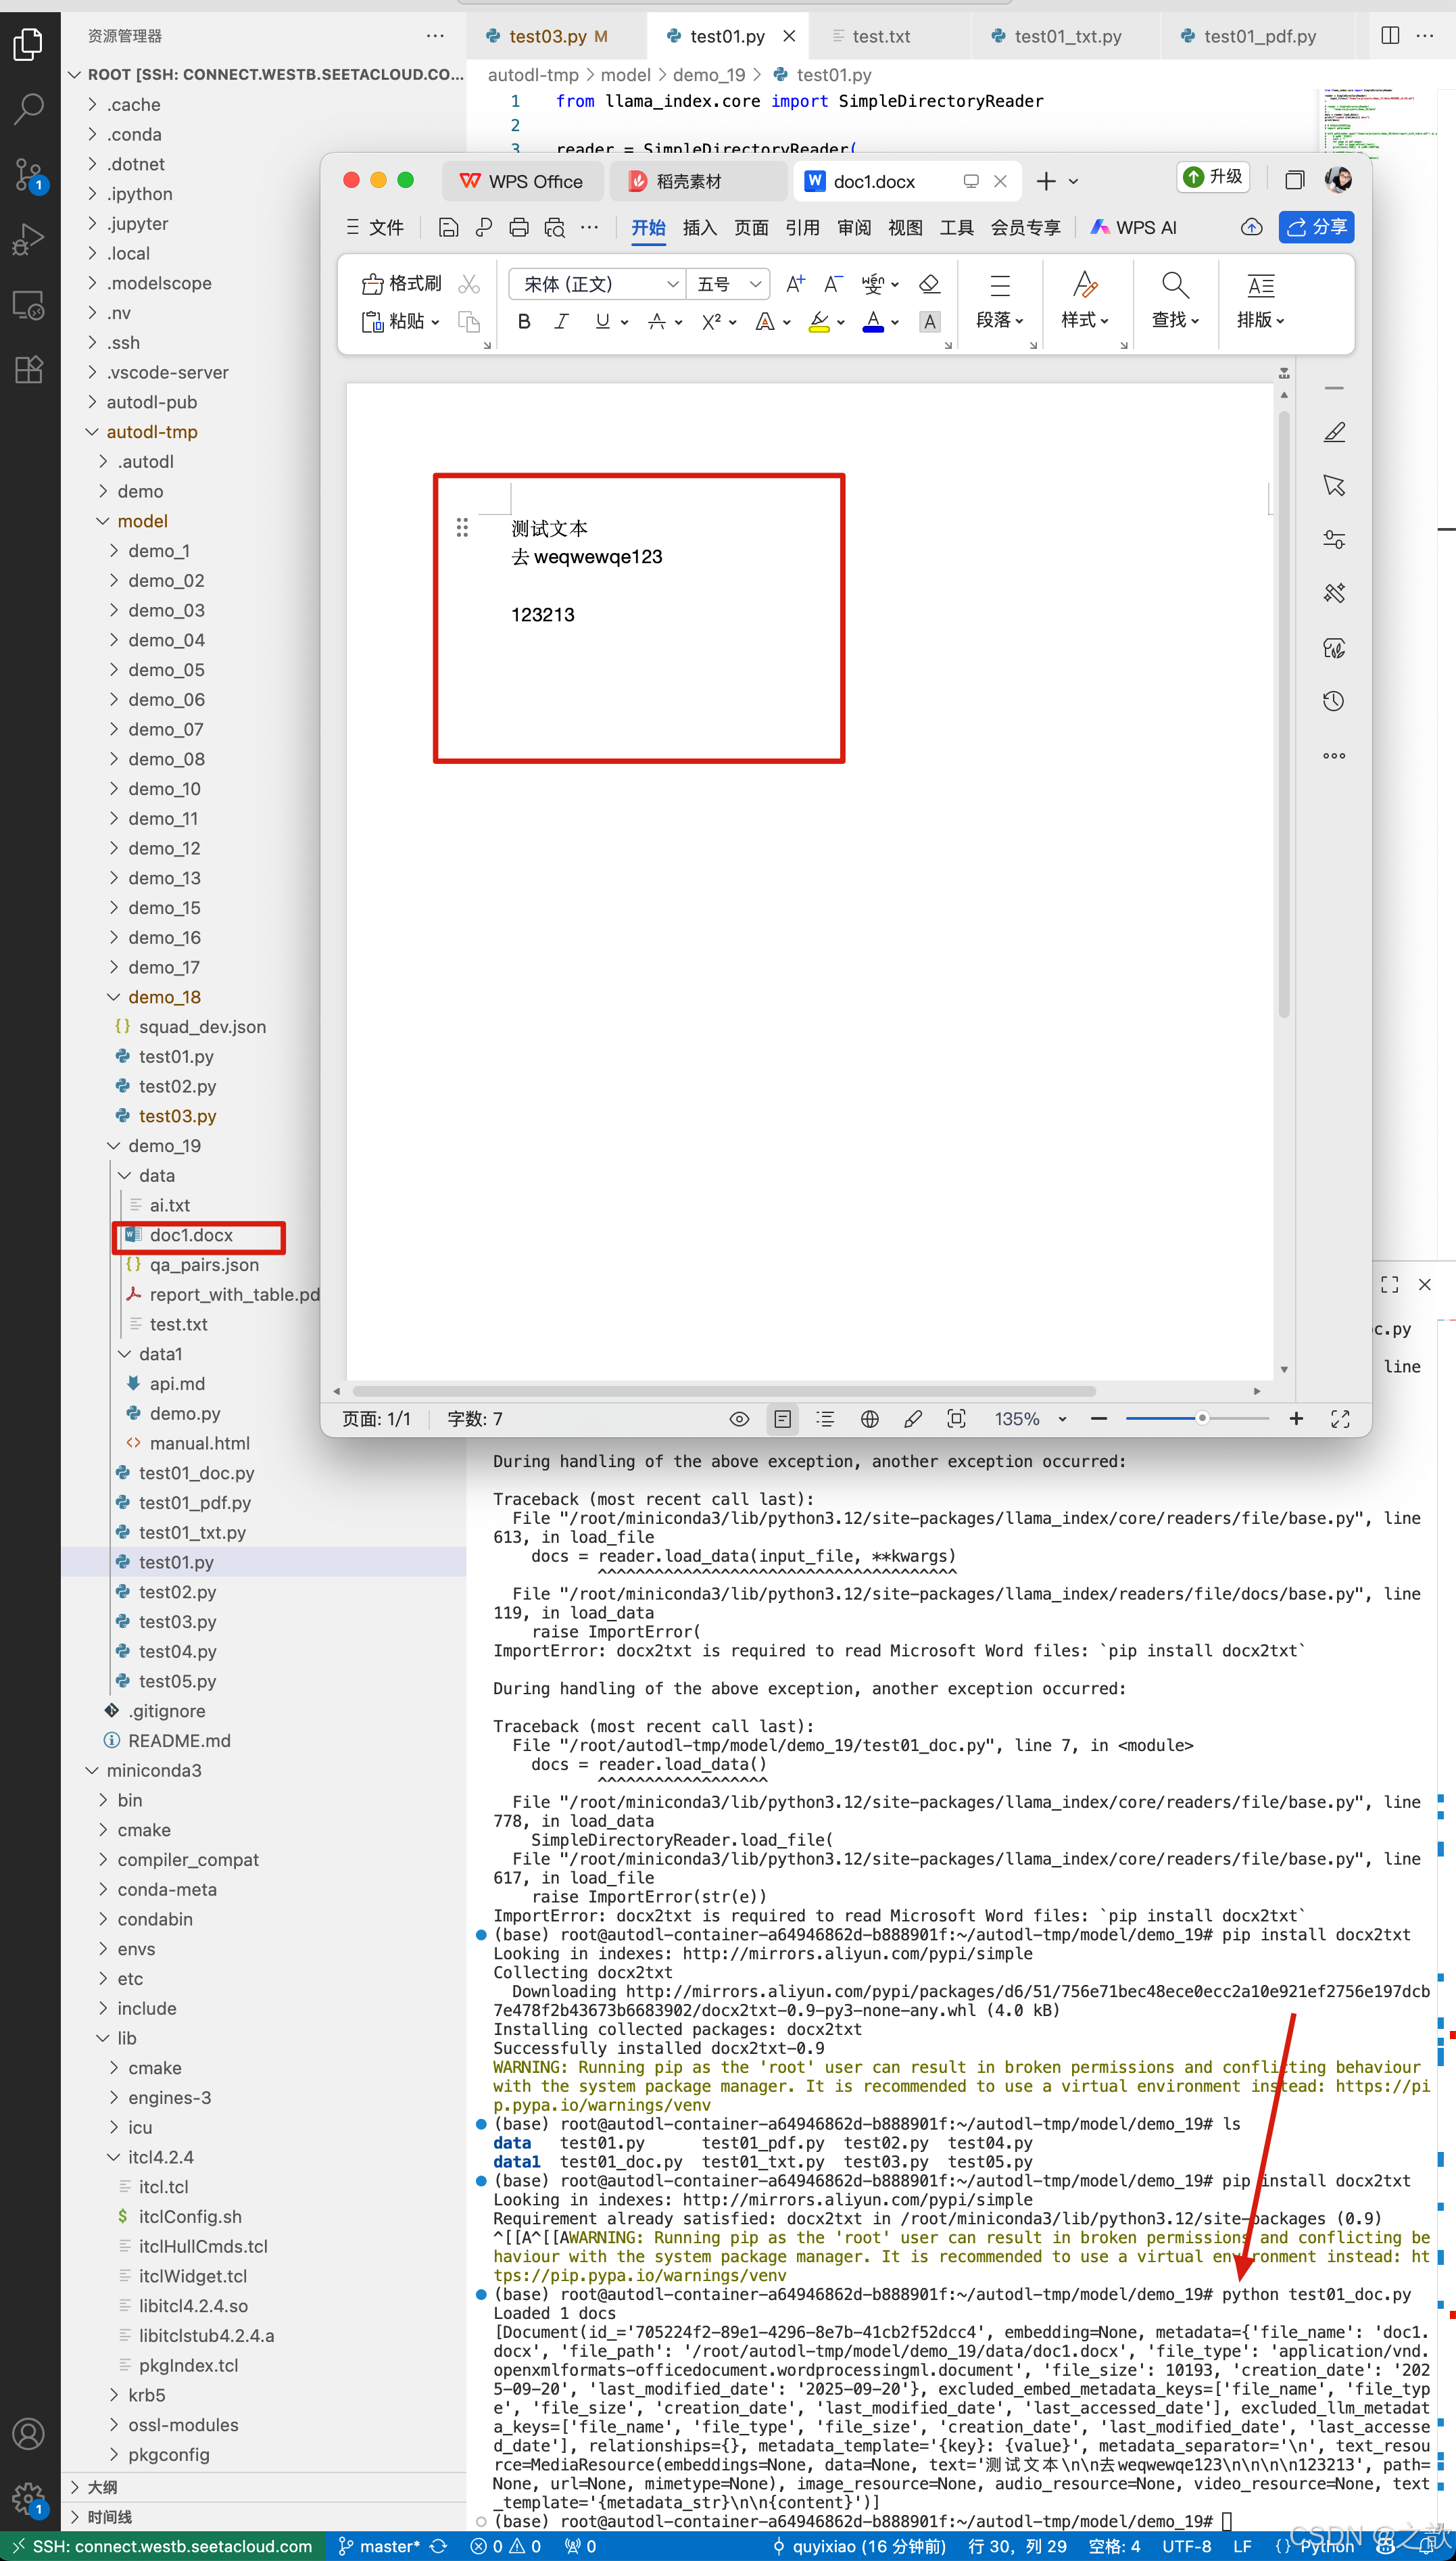This screenshot has height=2561, width=1456.
Task: Toggle Strikethrough formatting in WPS
Action: (657, 322)
